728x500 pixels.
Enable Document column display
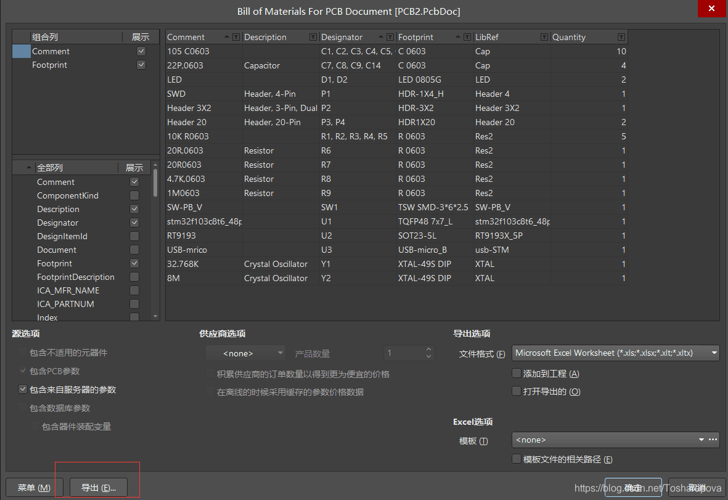pos(134,250)
